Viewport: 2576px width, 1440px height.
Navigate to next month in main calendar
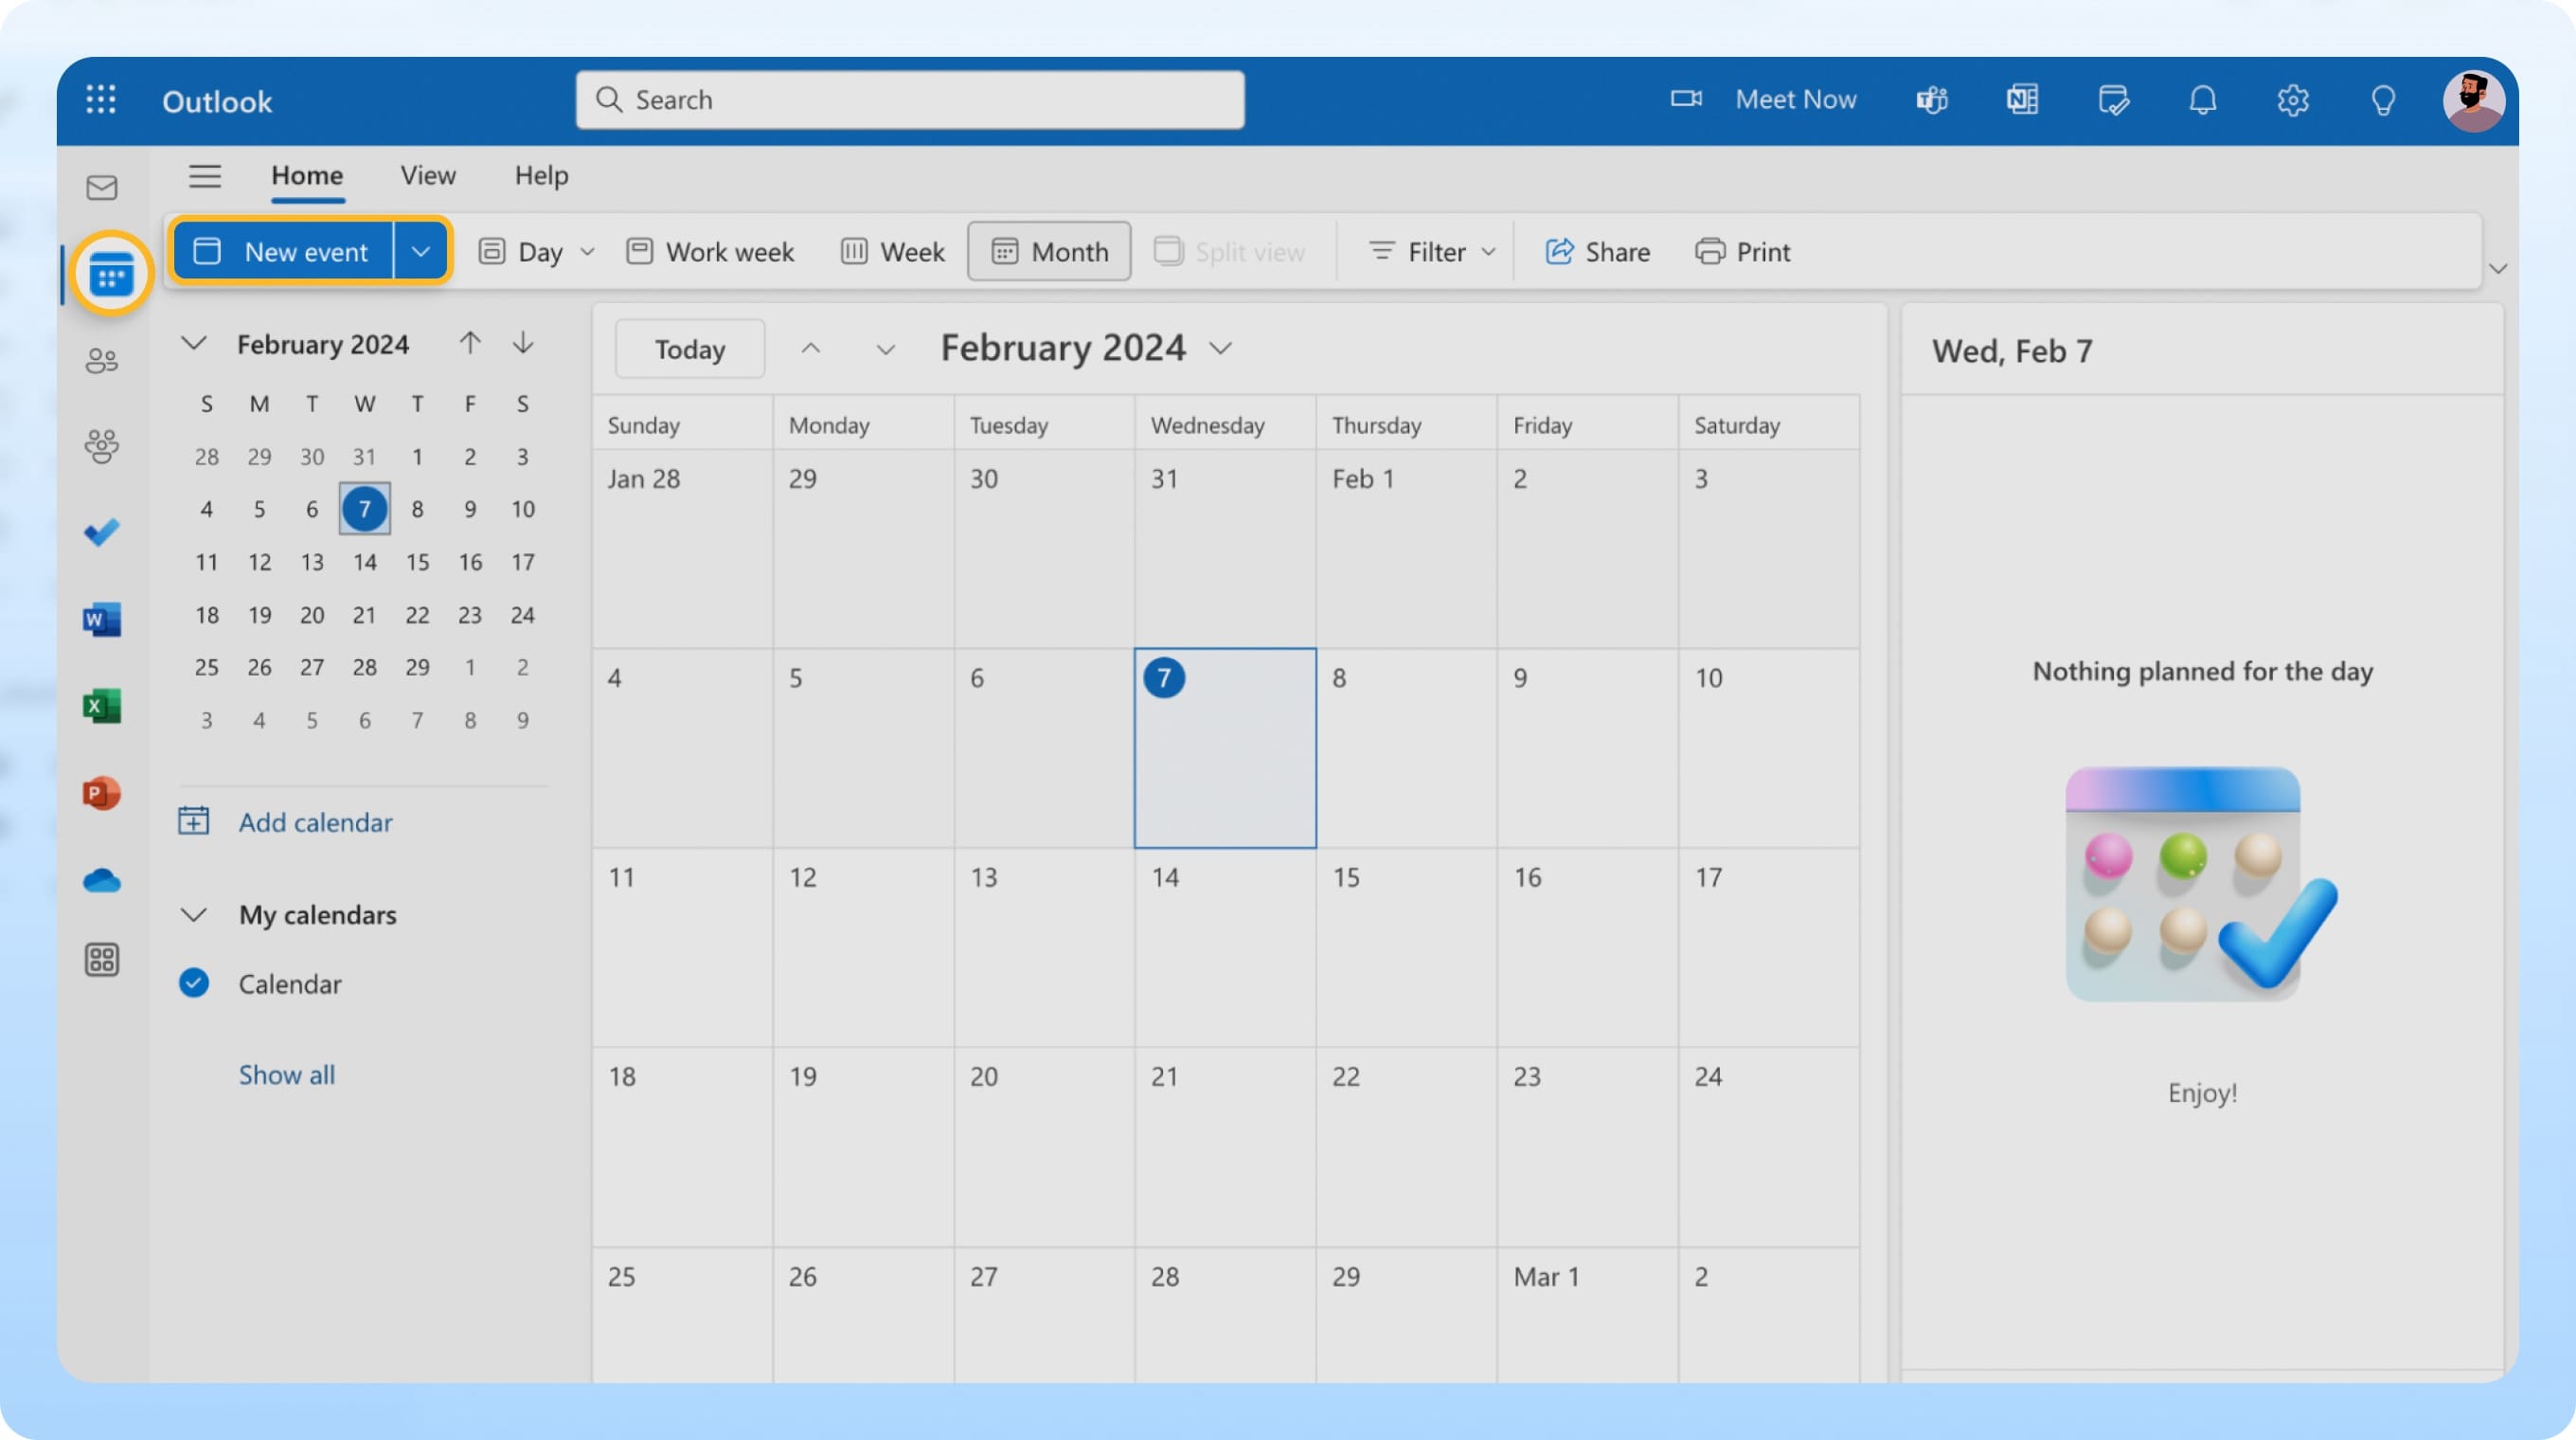tap(885, 348)
